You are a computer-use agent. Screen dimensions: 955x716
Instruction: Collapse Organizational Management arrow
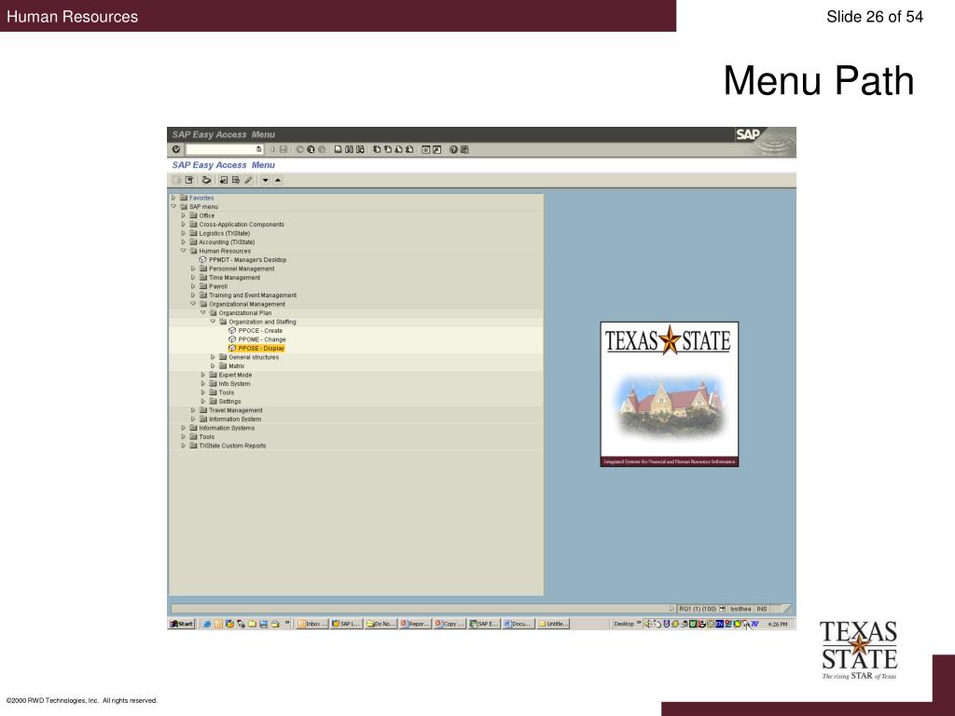[x=193, y=304]
